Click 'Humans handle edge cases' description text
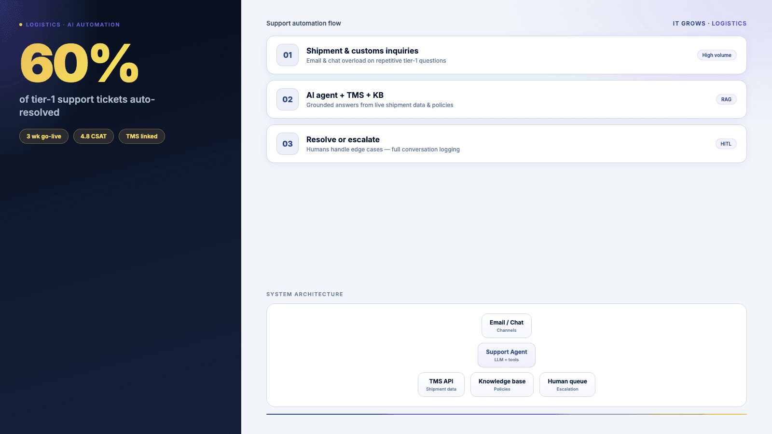The width and height of the screenshot is (772, 434). point(383,149)
